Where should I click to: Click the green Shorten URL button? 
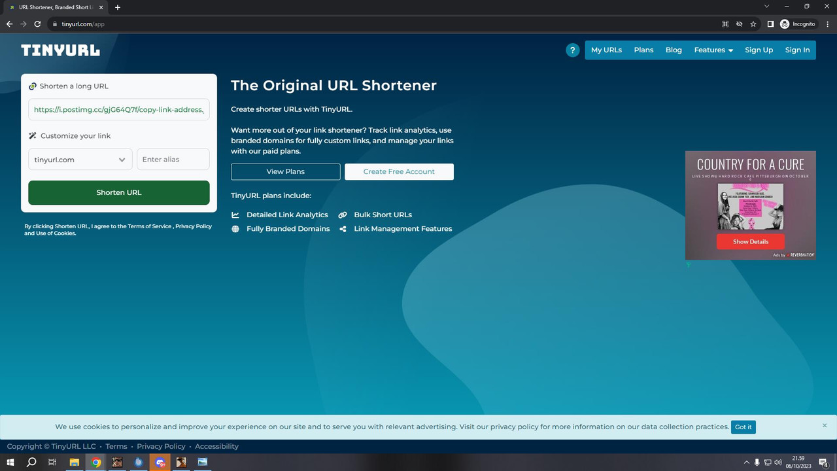119,192
